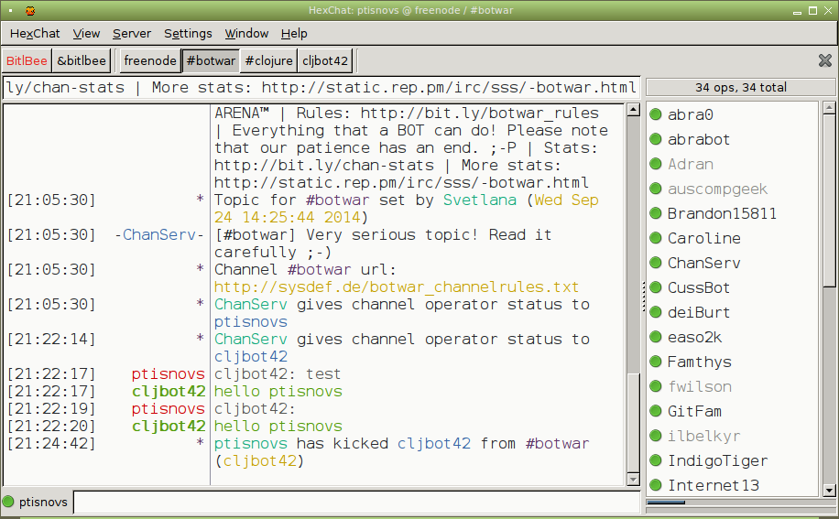
Task: Click the green status dot beside ptisnovs nick
Action: coord(8,502)
